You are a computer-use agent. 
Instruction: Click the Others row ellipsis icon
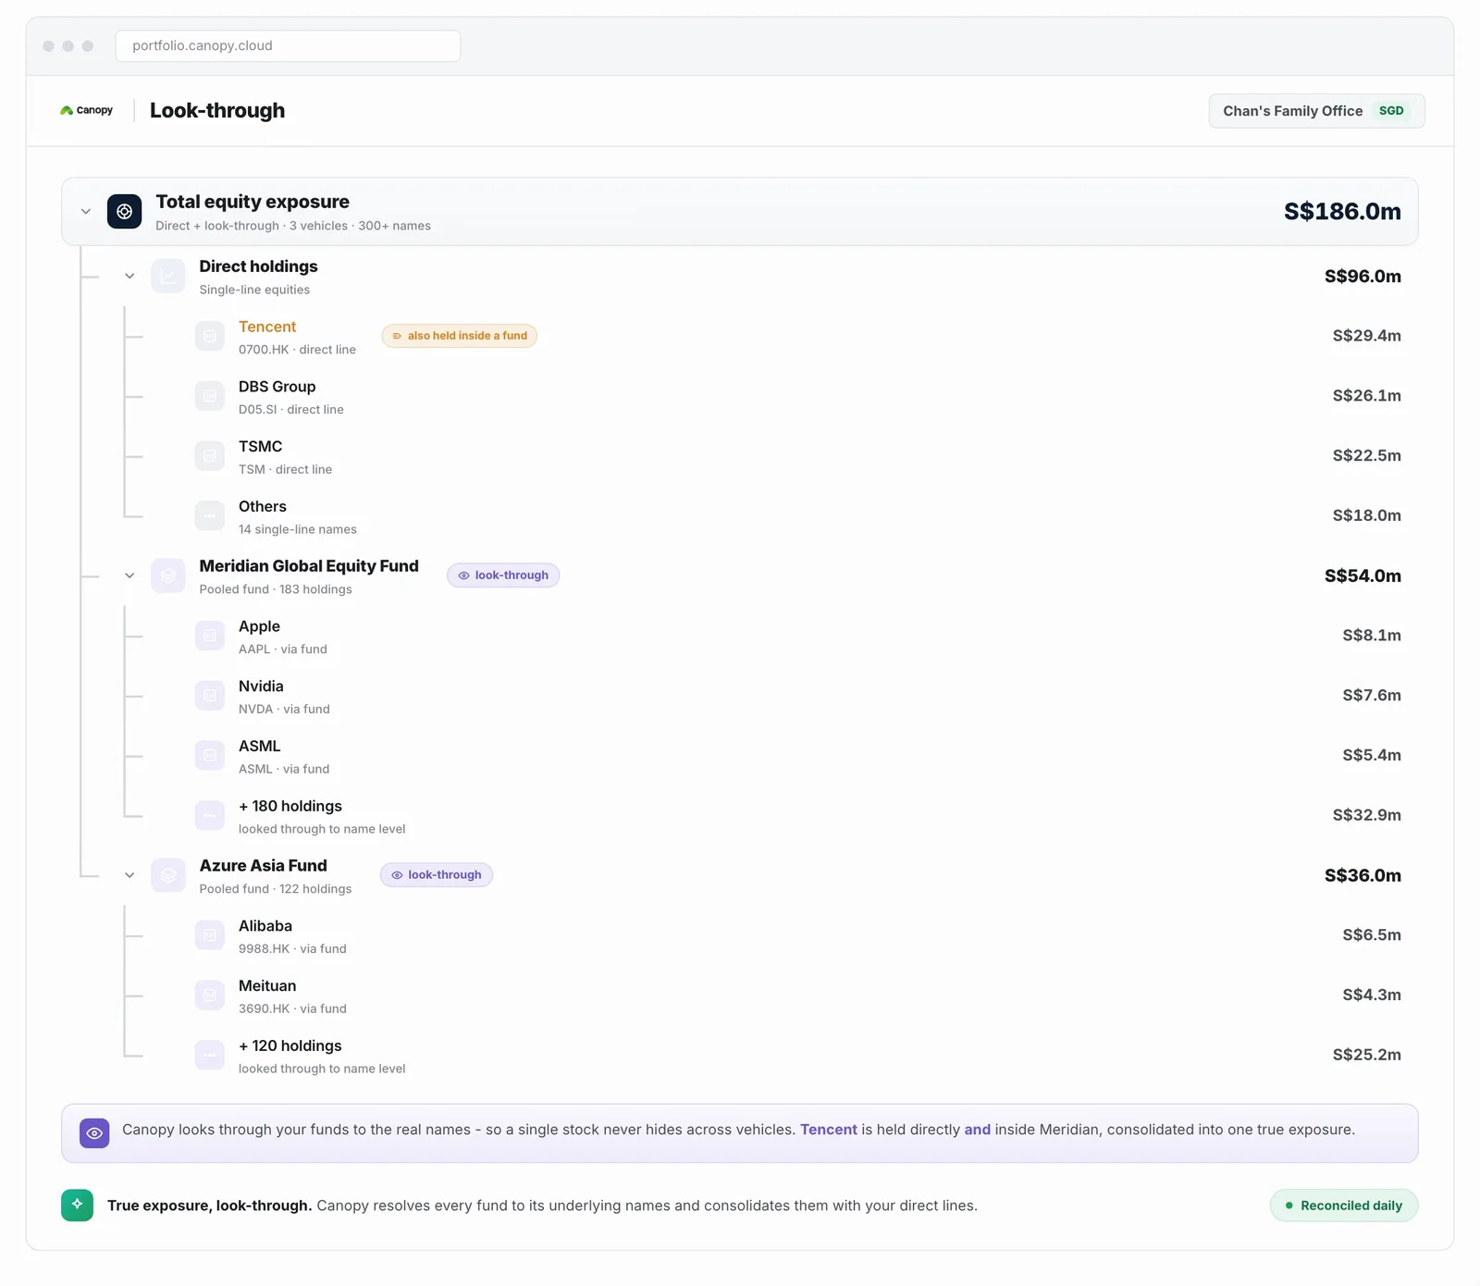(x=210, y=515)
